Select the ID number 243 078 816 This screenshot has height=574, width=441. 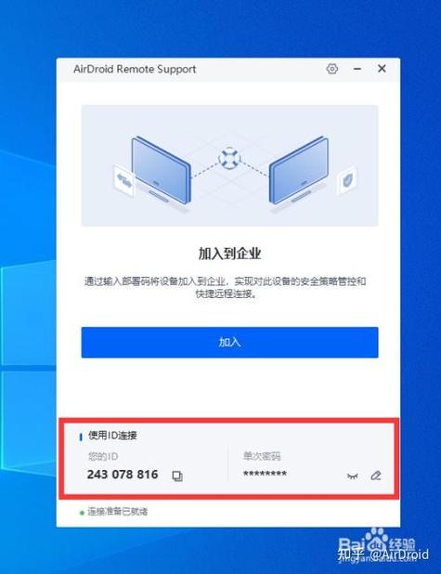(123, 475)
